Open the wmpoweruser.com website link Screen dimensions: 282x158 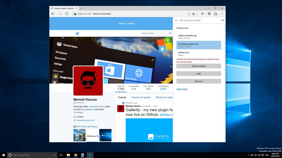(x=85, y=120)
